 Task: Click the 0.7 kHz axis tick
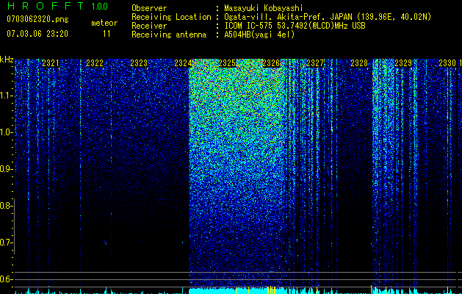coord(6,243)
